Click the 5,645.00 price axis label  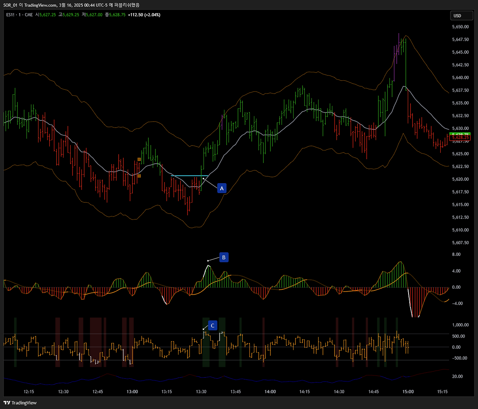pos(460,52)
